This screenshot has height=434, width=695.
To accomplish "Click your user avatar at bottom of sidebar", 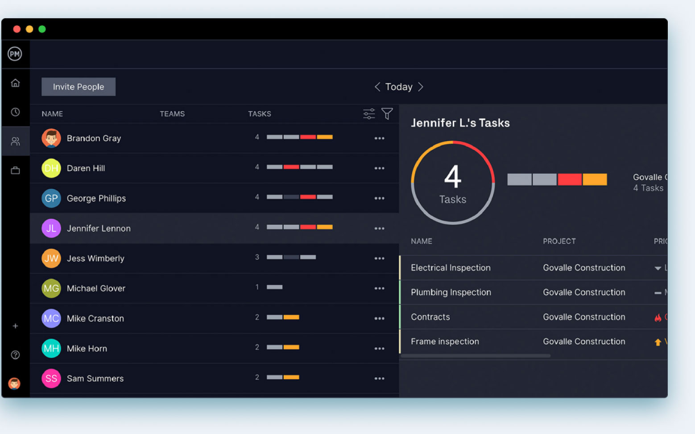I will [15, 384].
